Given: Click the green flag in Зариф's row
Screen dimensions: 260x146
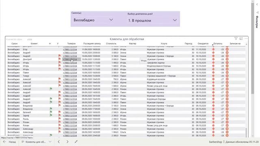Looking at the screenshot, I should [x=51, y=115].
